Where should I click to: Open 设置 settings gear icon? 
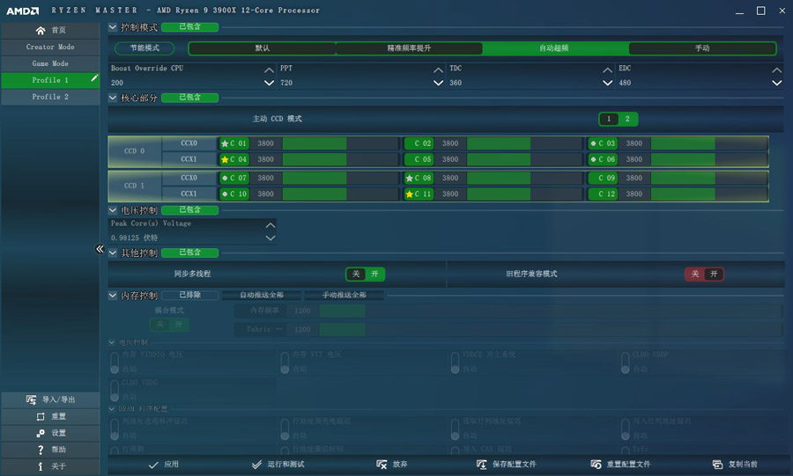pyautogui.click(x=41, y=433)
